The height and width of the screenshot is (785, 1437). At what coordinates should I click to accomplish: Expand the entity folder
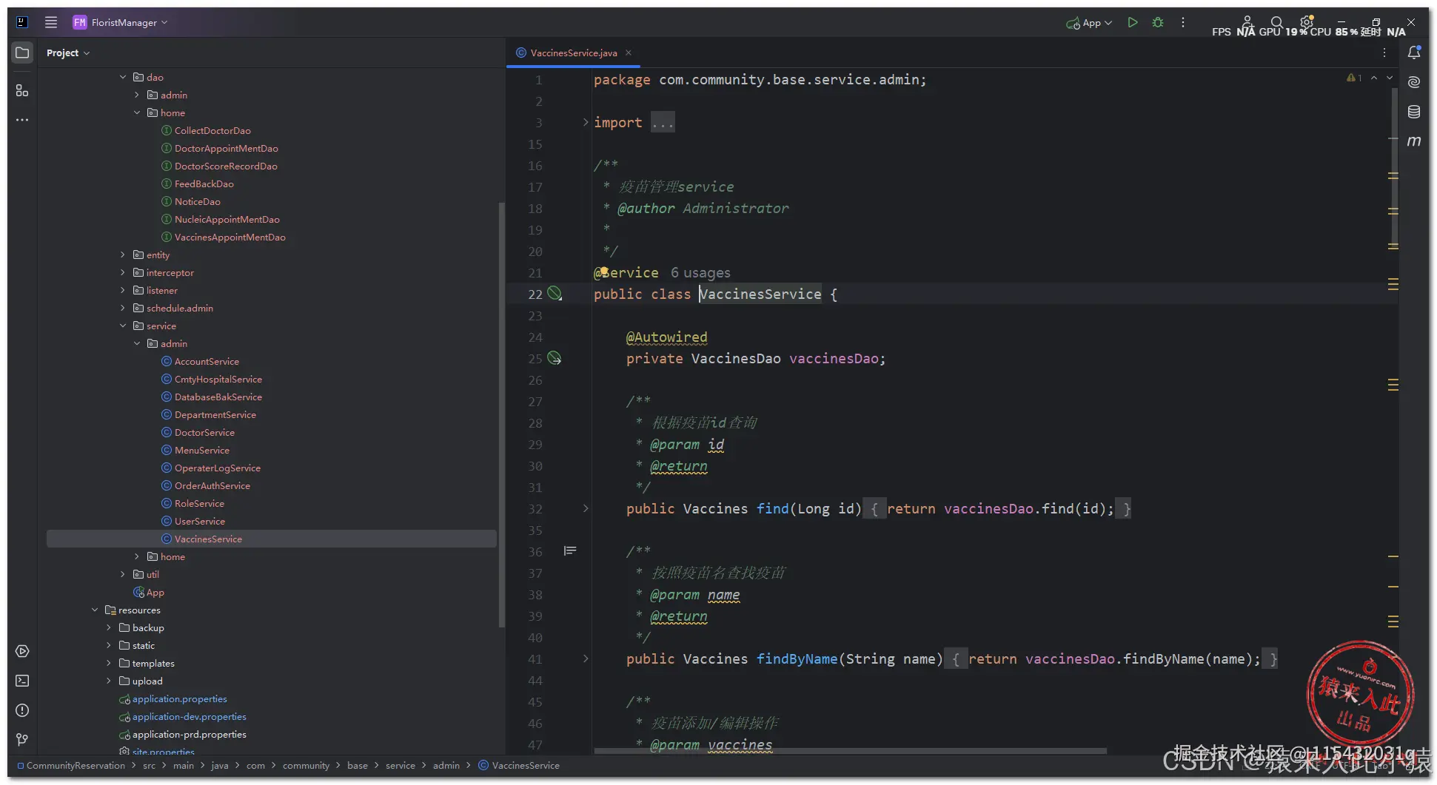123,255
